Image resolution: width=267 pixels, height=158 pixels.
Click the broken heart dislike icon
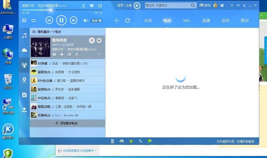coord(54,55)
